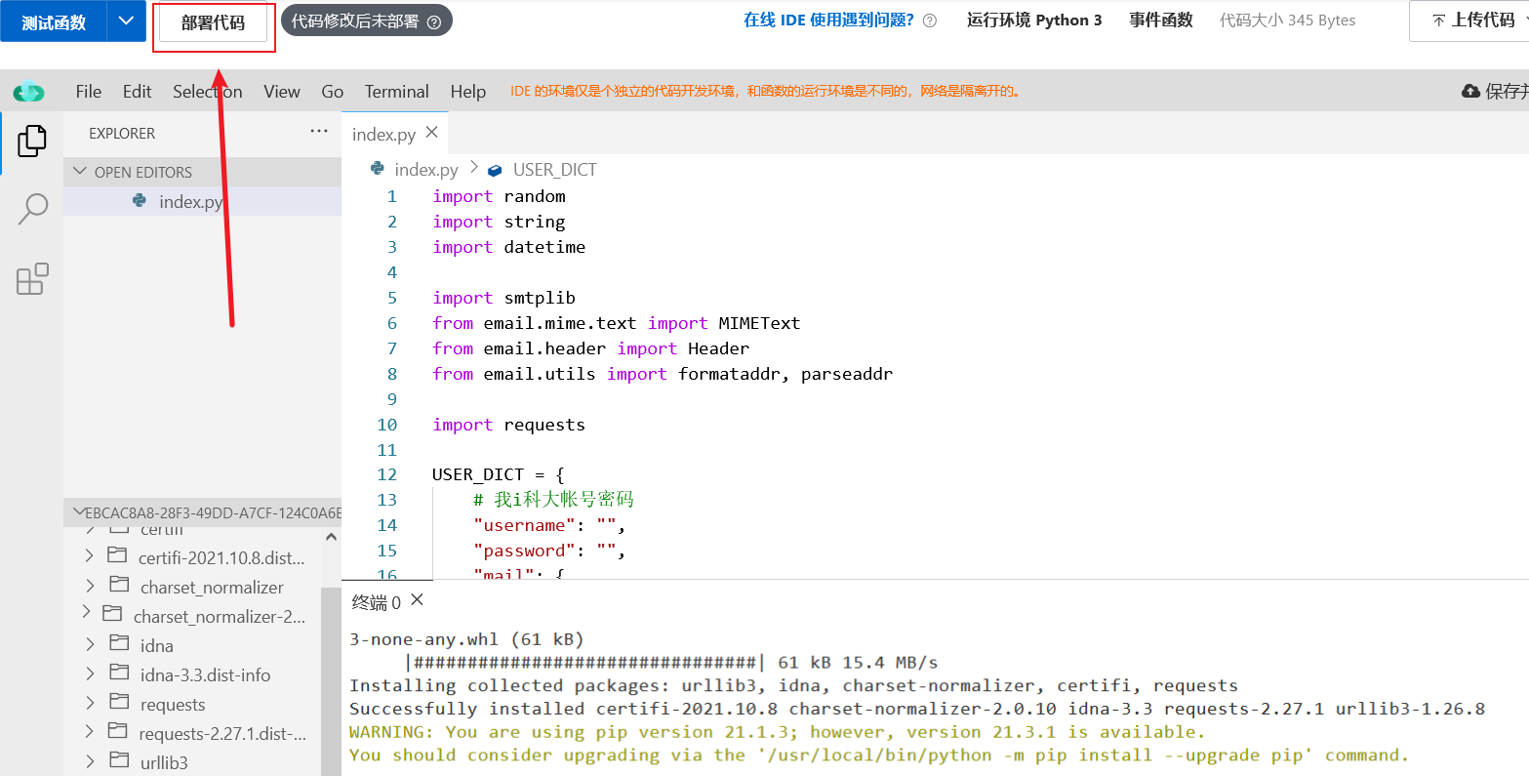1529x776 pixels.
Task: Open the Explorer files icon in sidebar
Action: click(x=32, y=141)
